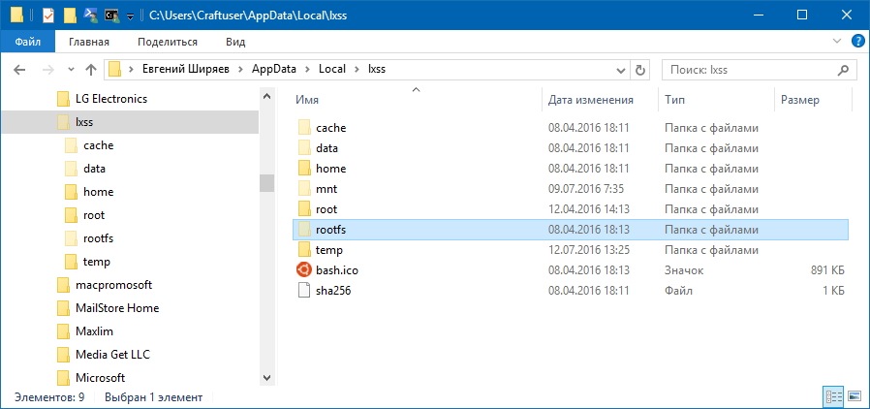Click navigation pane scrollbar thumb
This screenshot has width=870, height=409.
pyautogui.click(x=266, y=182)
